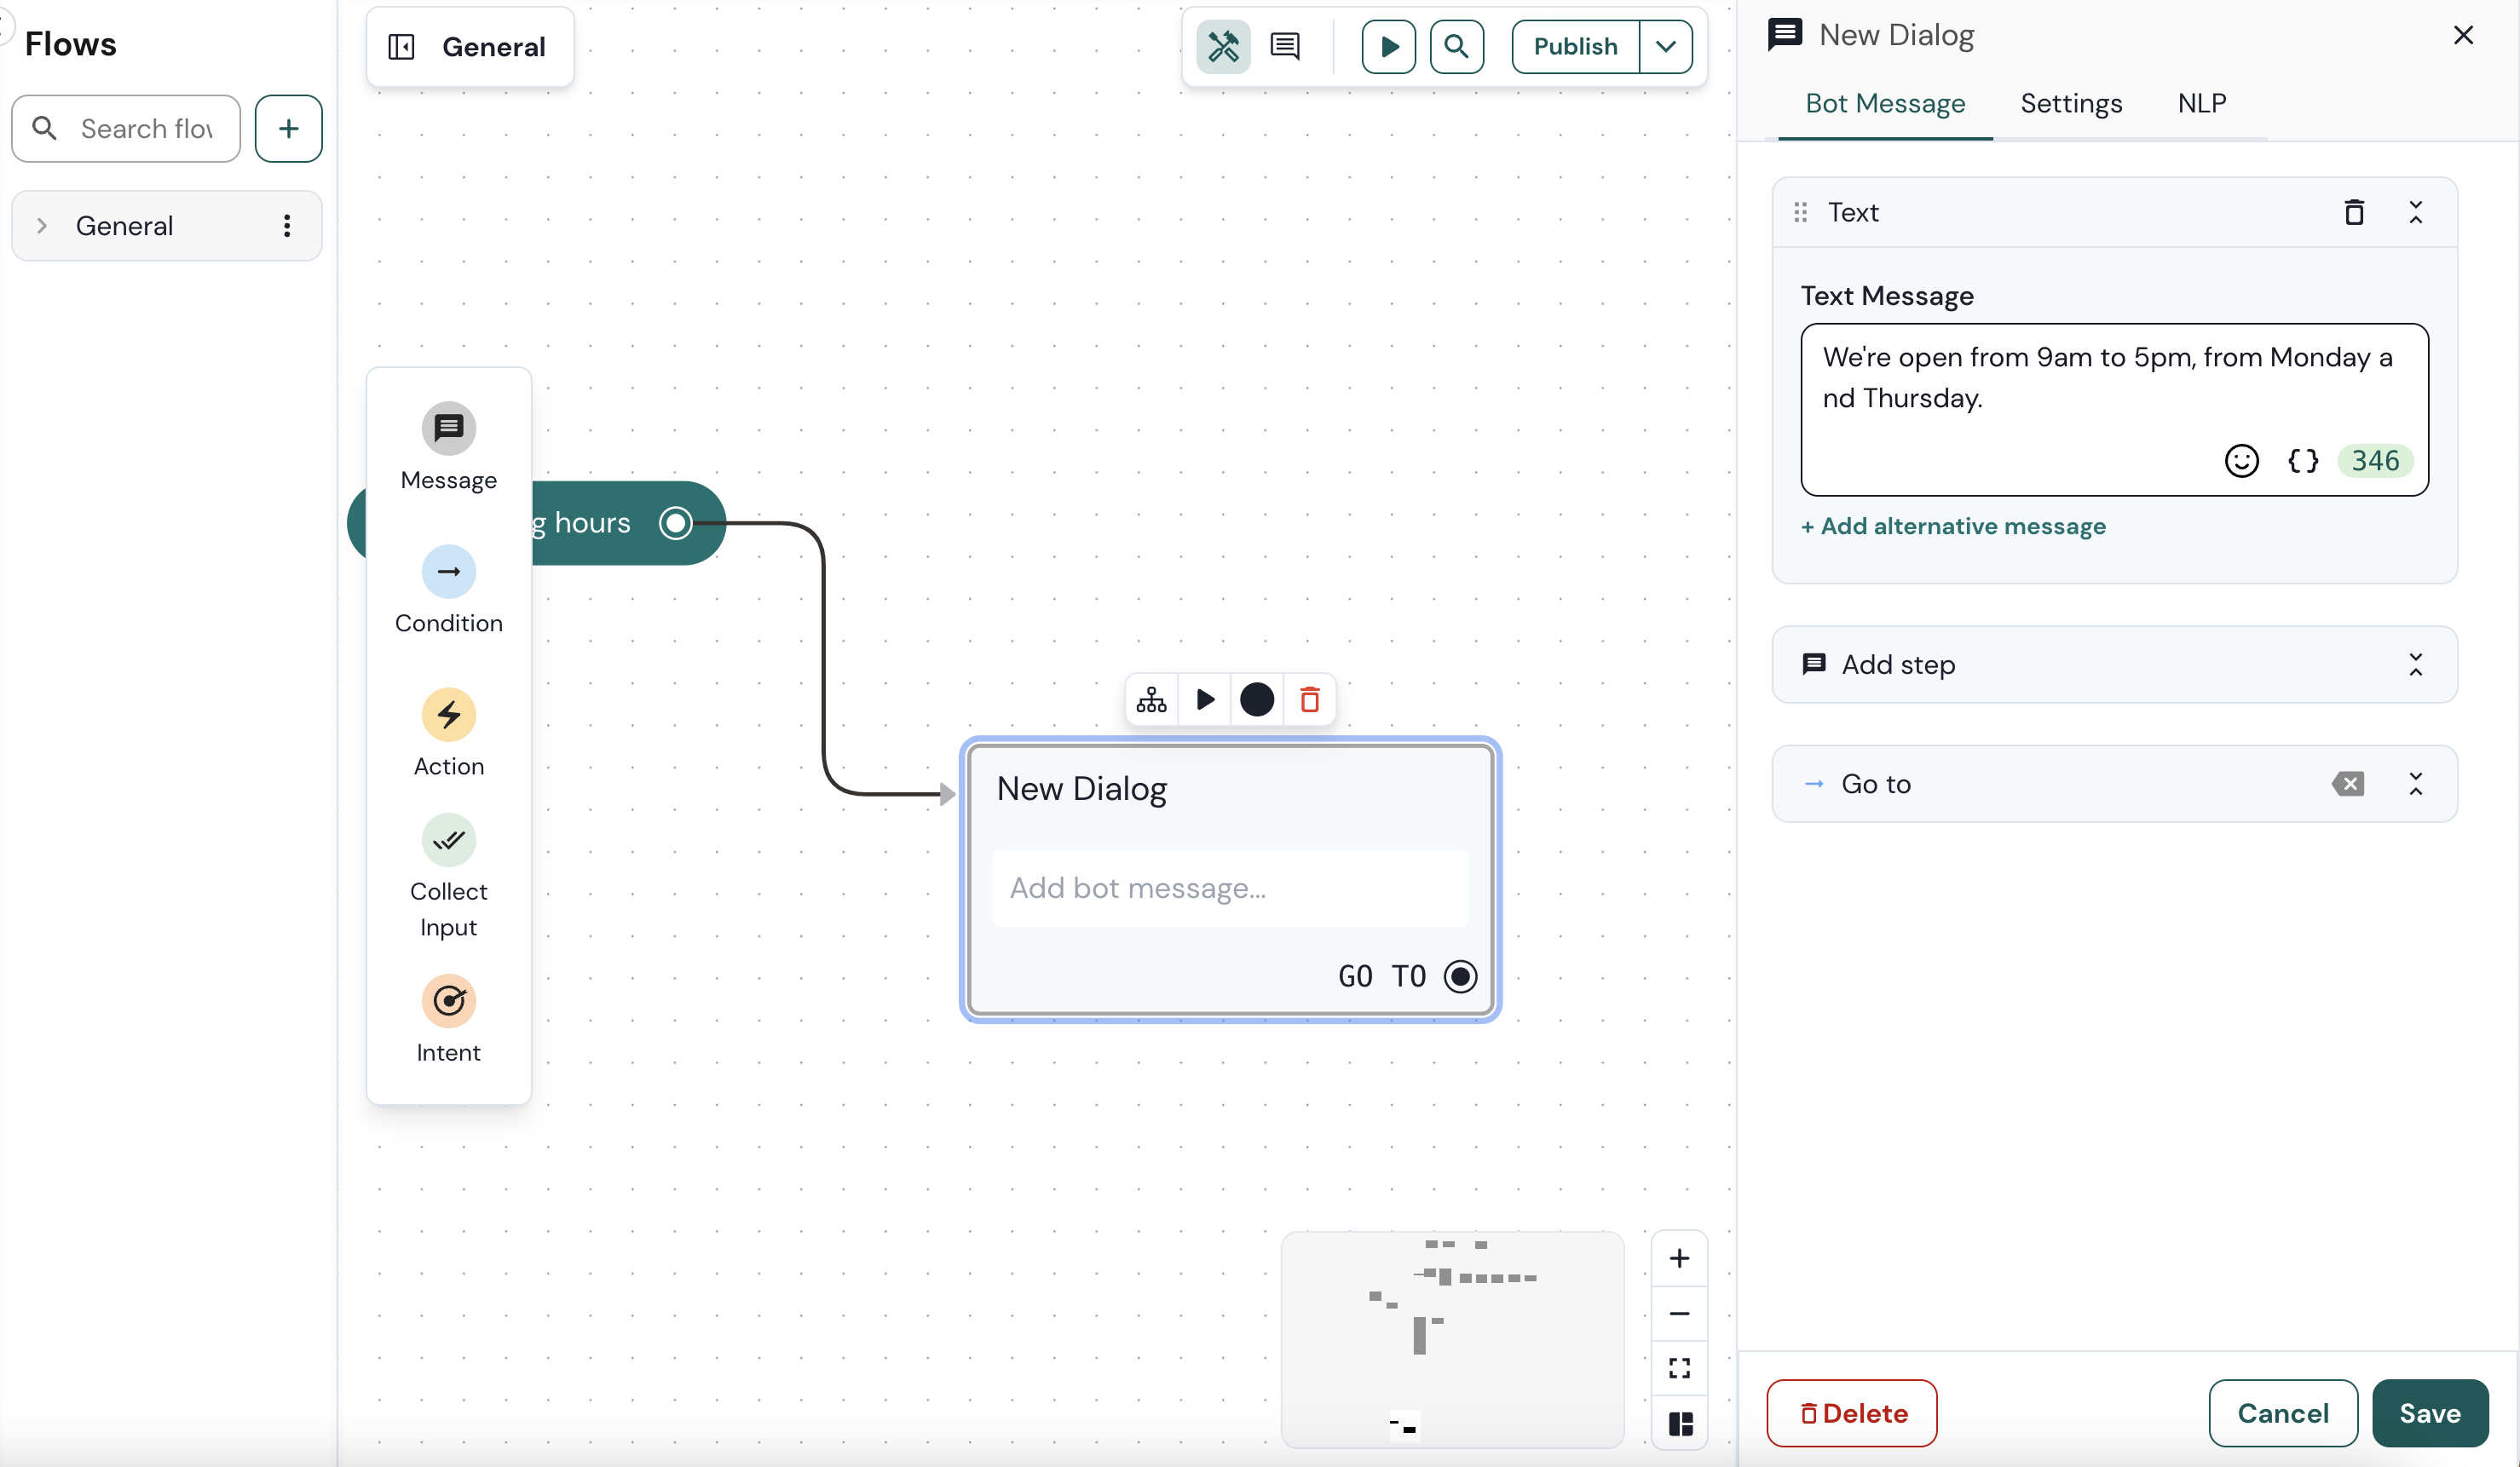This screenshot has width=2520, height=1467.
Task: Click the GO TO connector circle on New Dialog
Action: click(x=1461, y=975)
